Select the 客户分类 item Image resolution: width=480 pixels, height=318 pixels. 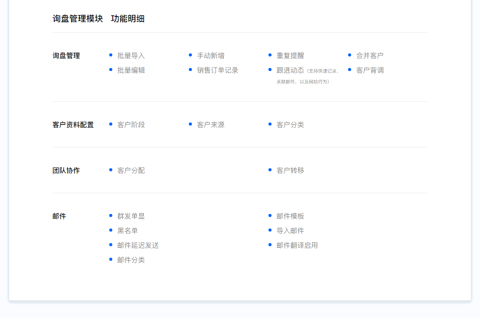click(290, 125)
